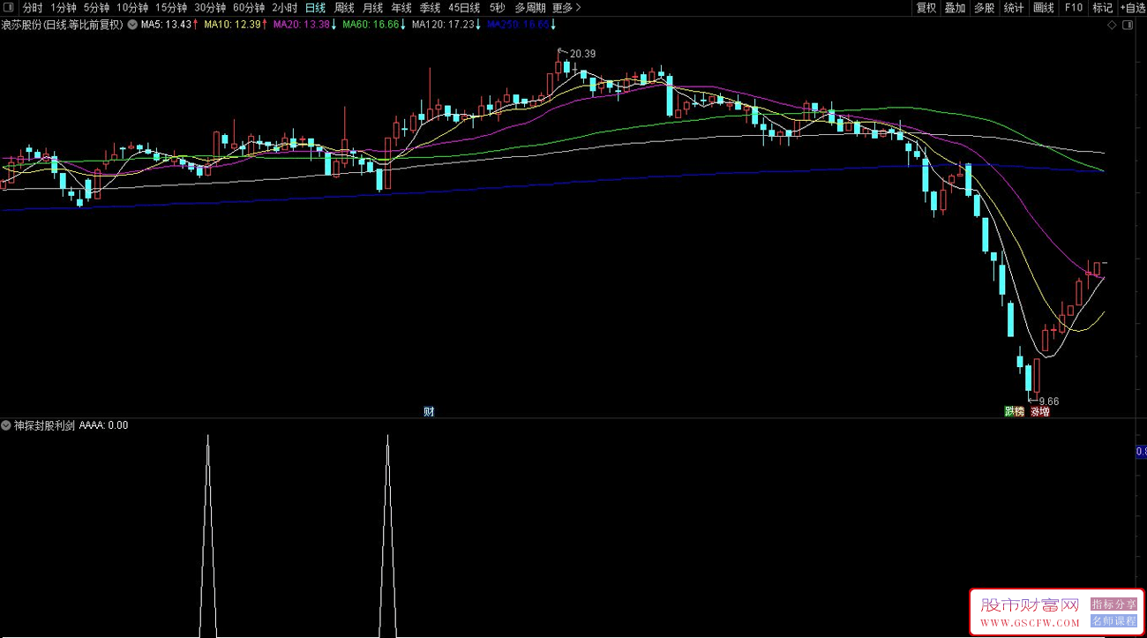The image size is (1147, 638).
Task: Click the 指标分享 link in banner
Action: (1113, 604)
